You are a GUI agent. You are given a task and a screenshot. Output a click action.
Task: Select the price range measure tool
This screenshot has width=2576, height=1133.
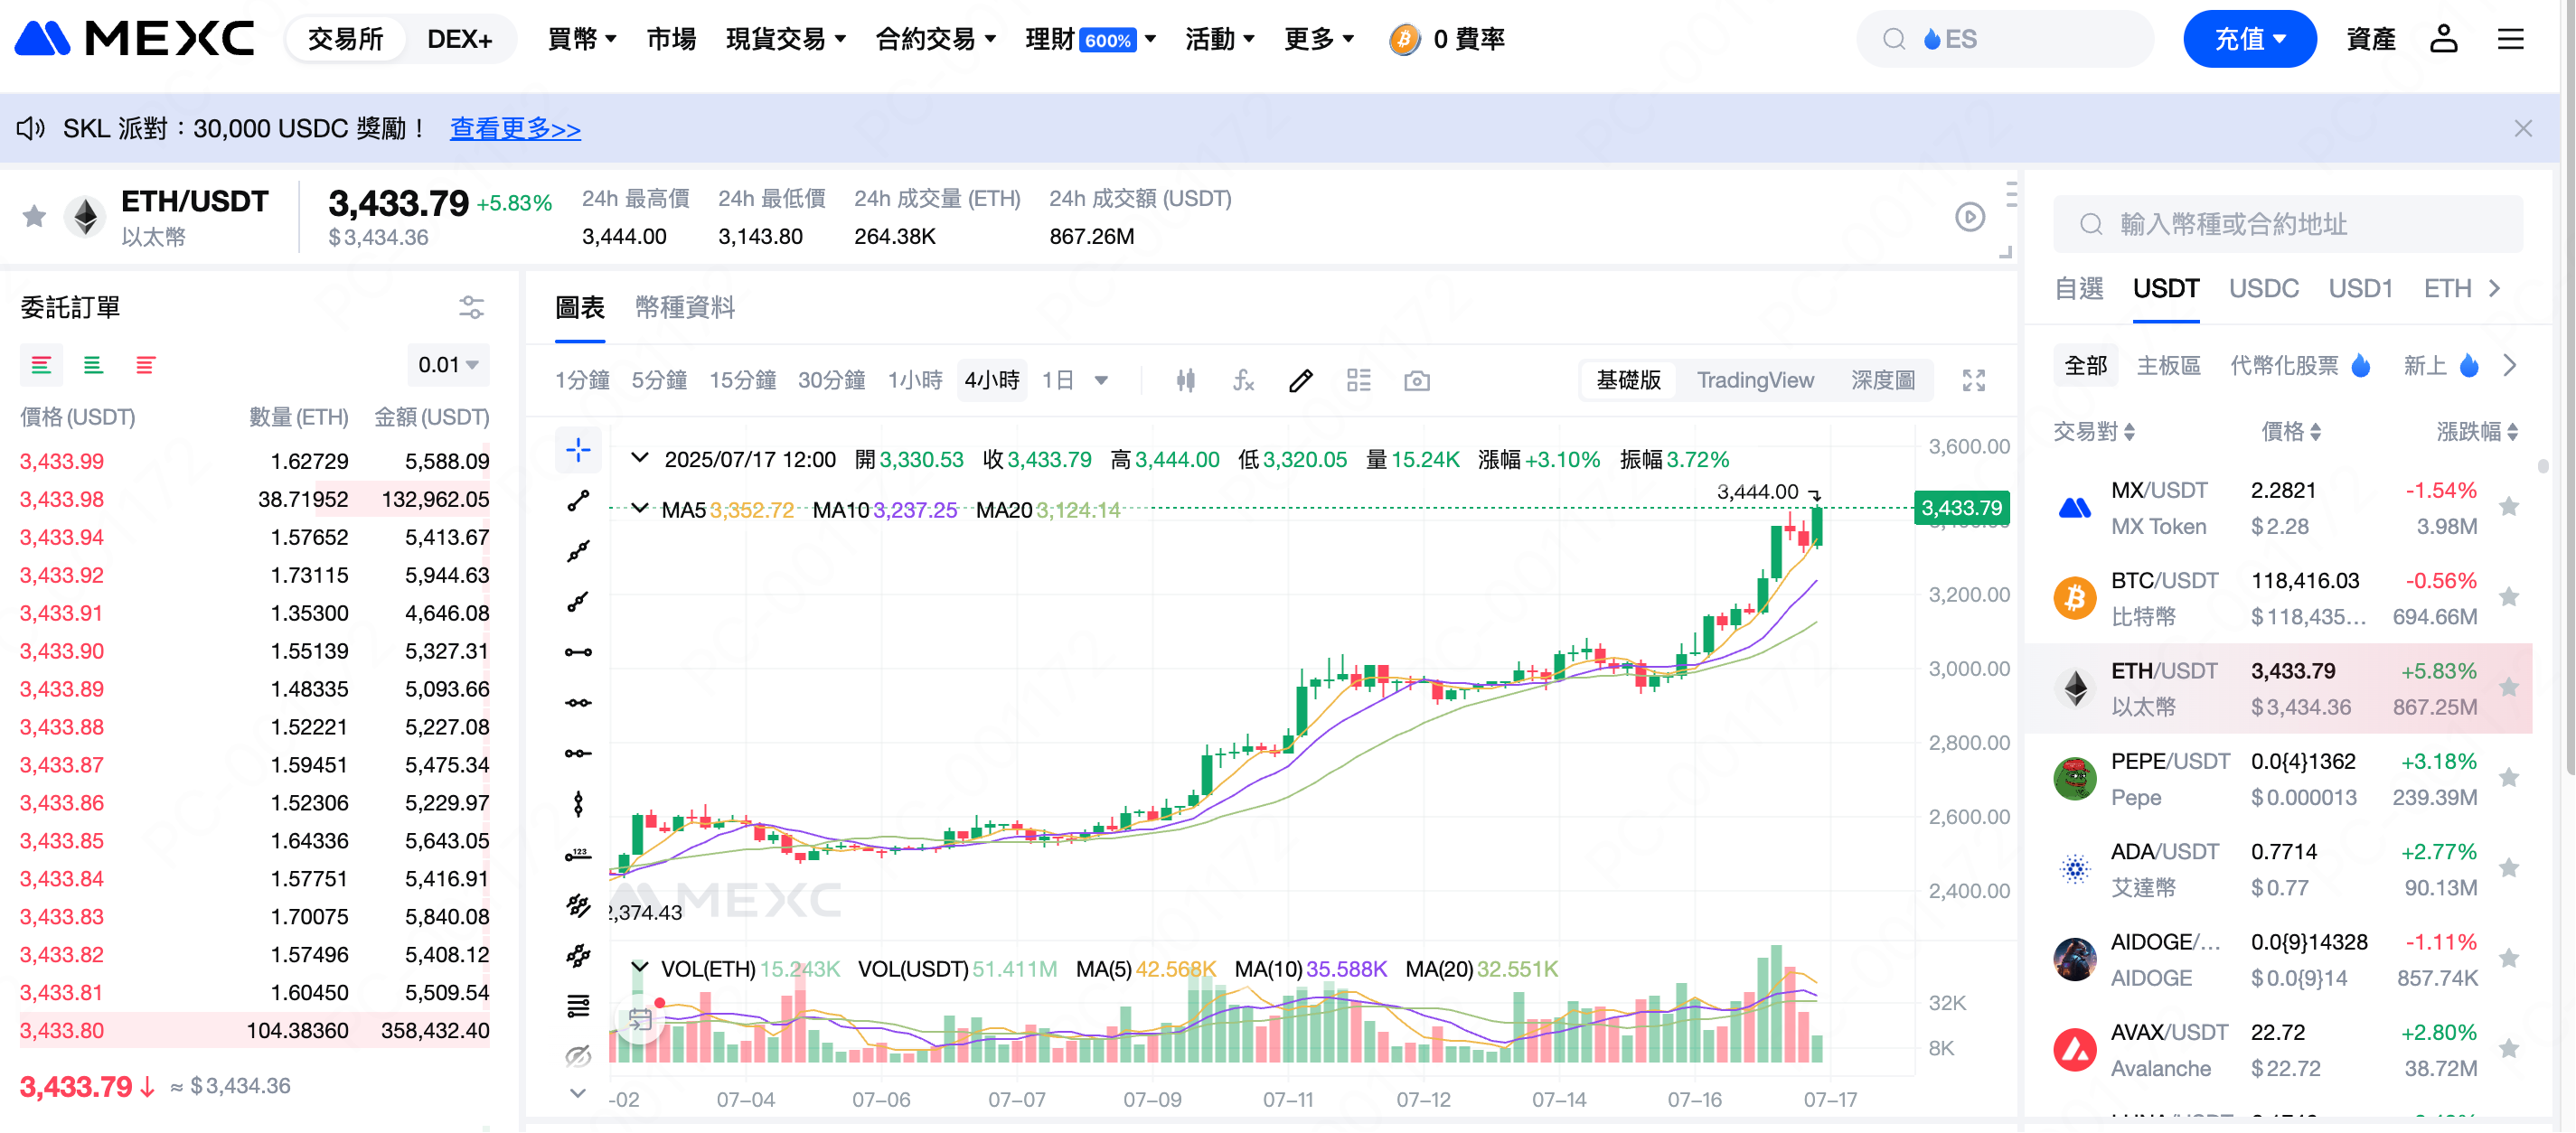(578, 854)
